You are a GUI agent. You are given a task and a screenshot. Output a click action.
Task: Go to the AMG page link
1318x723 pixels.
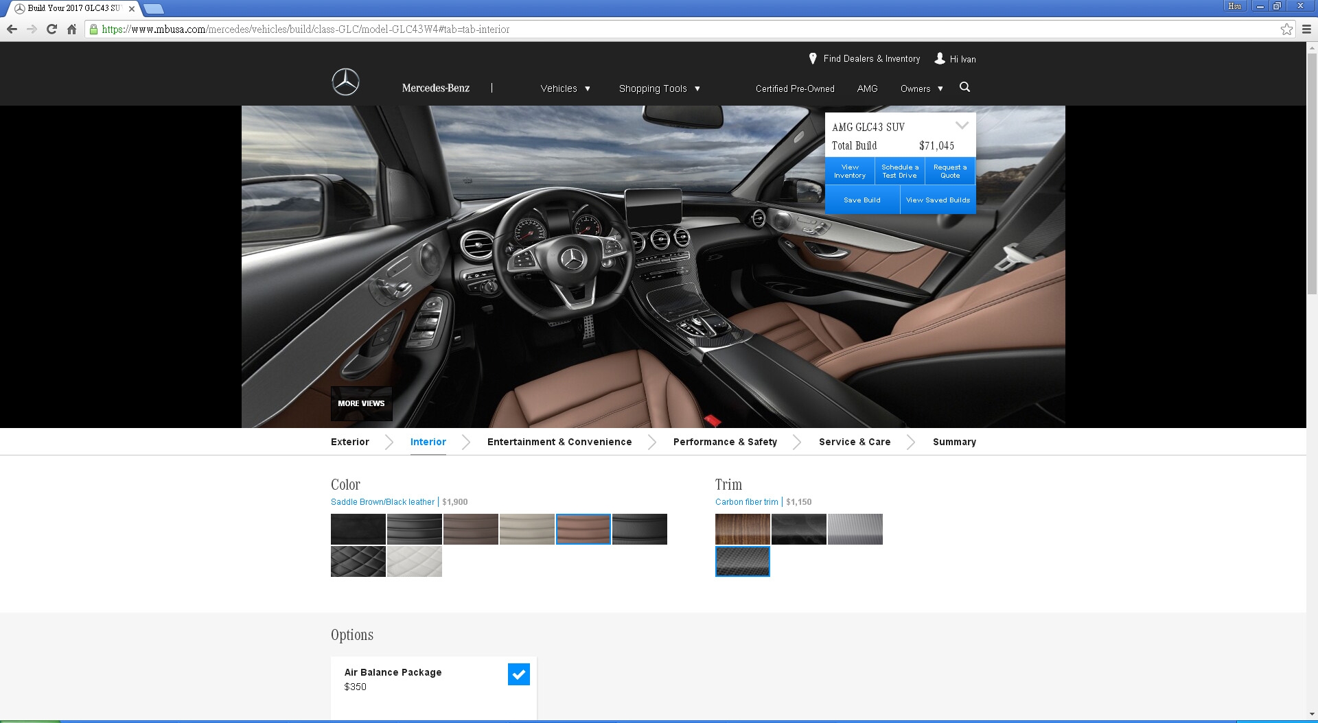[867, 88]
